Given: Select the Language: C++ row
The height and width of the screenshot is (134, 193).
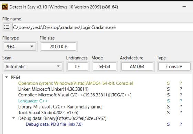Looking at the screenshot, I should pos(33,101).
